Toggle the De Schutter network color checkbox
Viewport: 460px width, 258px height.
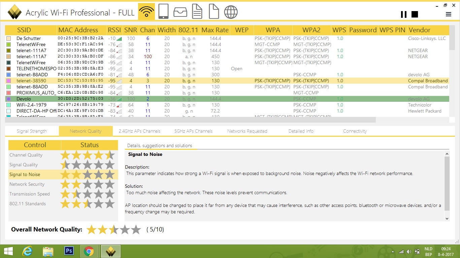tap(9, 39)
